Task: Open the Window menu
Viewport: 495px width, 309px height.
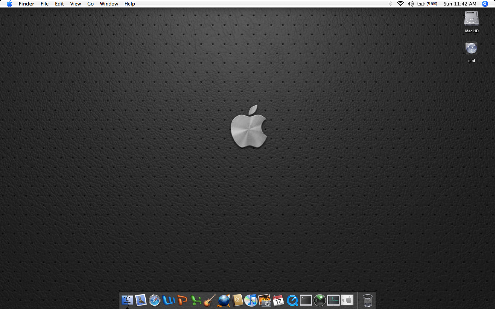Action: [x=109, y=4]
